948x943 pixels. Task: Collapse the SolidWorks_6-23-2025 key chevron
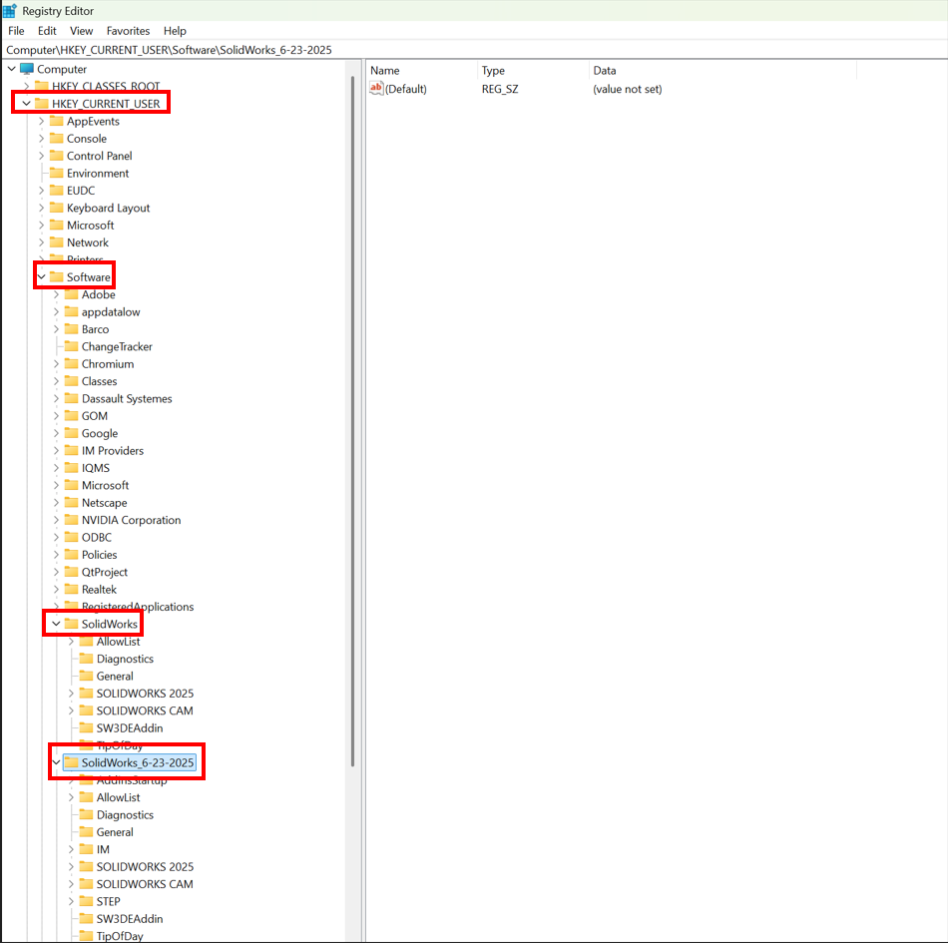pos(56,762)
